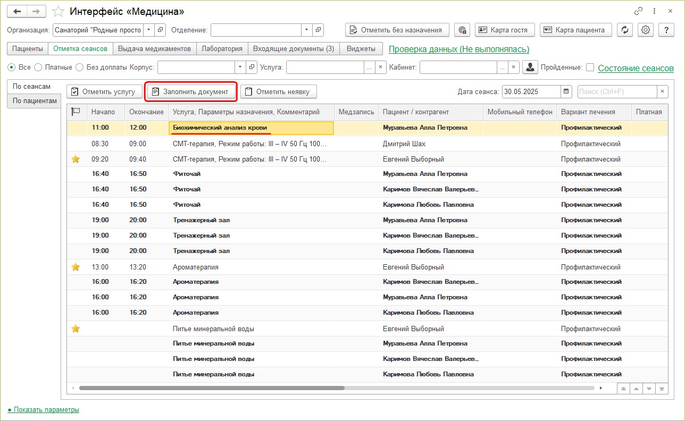This screenshot has height=421, width=685.
Task: Switch to the Лаборатория tab
Action: (222, 48)
